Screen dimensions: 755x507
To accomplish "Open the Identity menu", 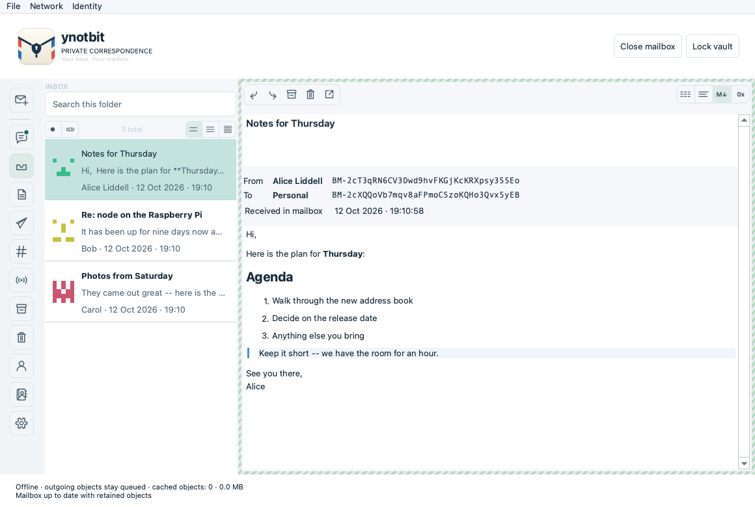I will pos(87,6).
